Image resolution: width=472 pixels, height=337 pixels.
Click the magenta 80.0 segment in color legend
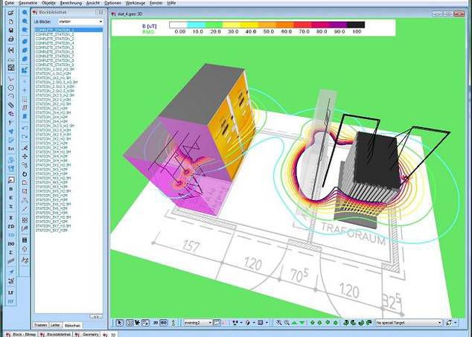point(317,25)
